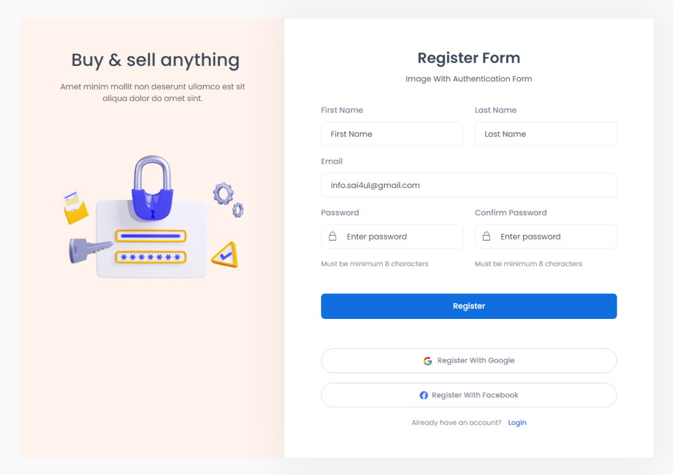Click the "Buy & sell anything" heading
Screen dimensions: 673x475
tap(155, 60)
